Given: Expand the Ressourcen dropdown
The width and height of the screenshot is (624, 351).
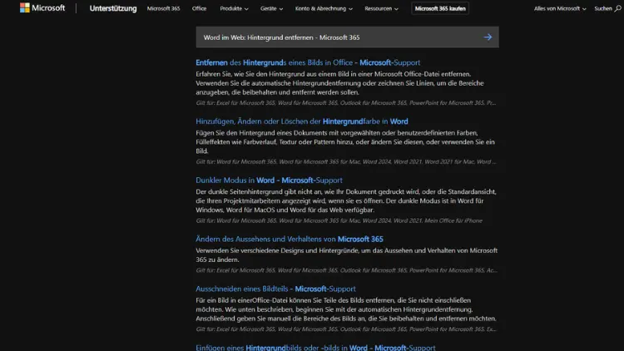Looking at the screenshot, I should 381,8.
